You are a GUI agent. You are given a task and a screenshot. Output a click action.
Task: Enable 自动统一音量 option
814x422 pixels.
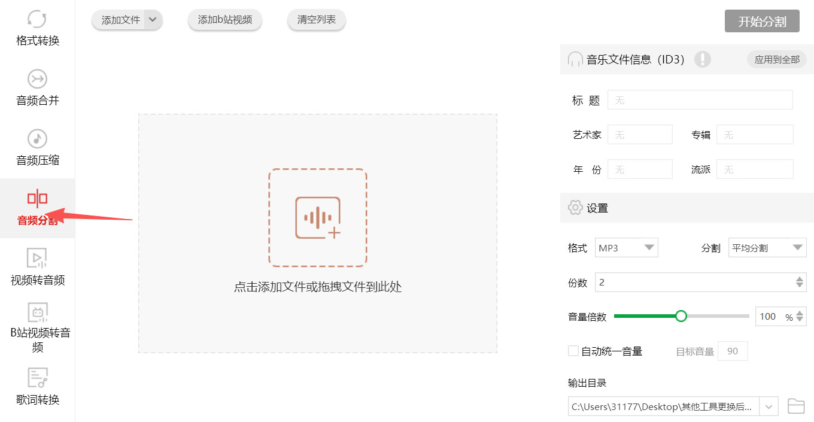[x=573, y=351]
